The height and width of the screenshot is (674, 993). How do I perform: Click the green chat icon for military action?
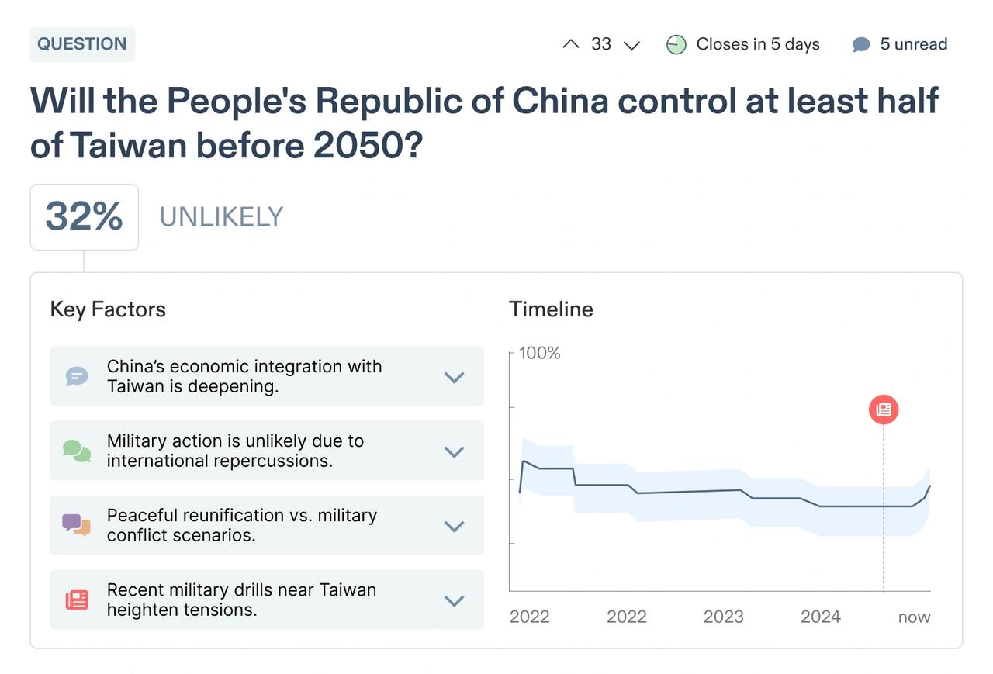(x=76, y=451)
